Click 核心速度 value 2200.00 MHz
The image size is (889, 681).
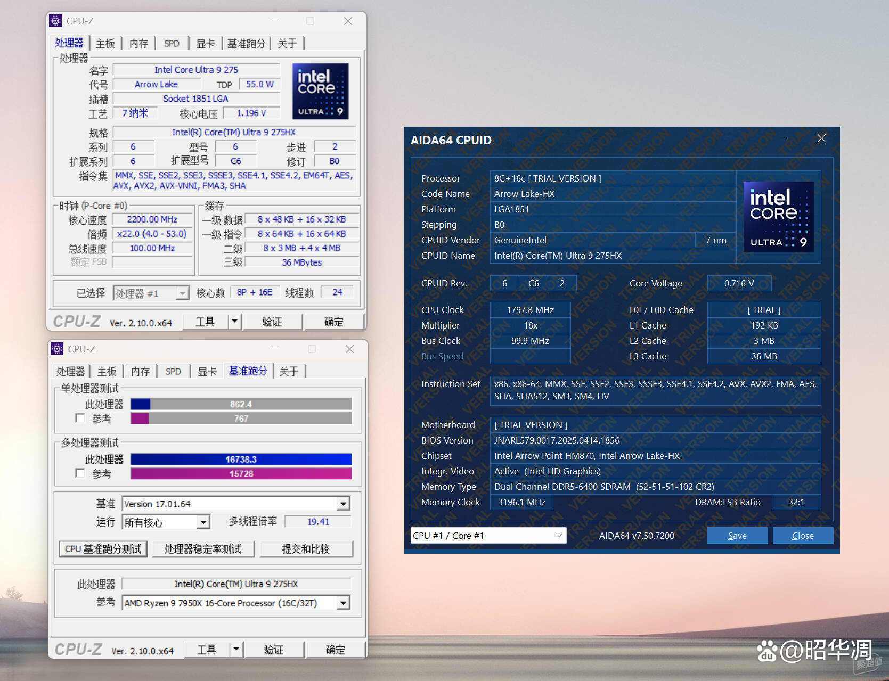(x=152, y=219)
